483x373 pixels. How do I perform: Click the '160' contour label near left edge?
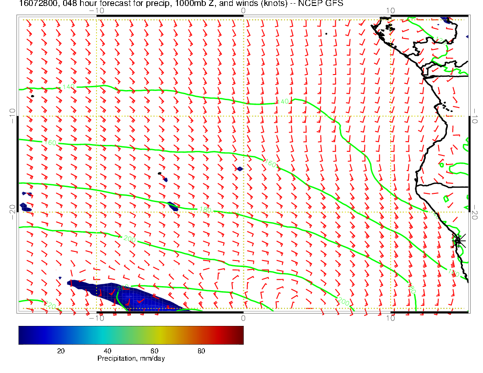click(x=50, y=143)
